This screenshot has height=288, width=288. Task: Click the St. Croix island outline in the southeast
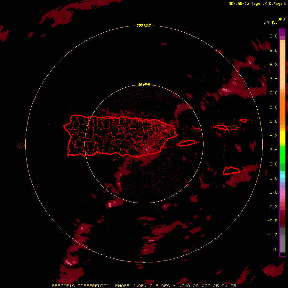pos(231,171)
